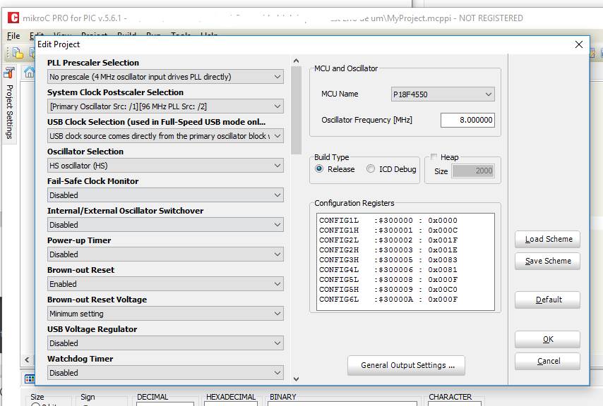Open the PLL Prescaler Selection dropdown

click(165, 77)
